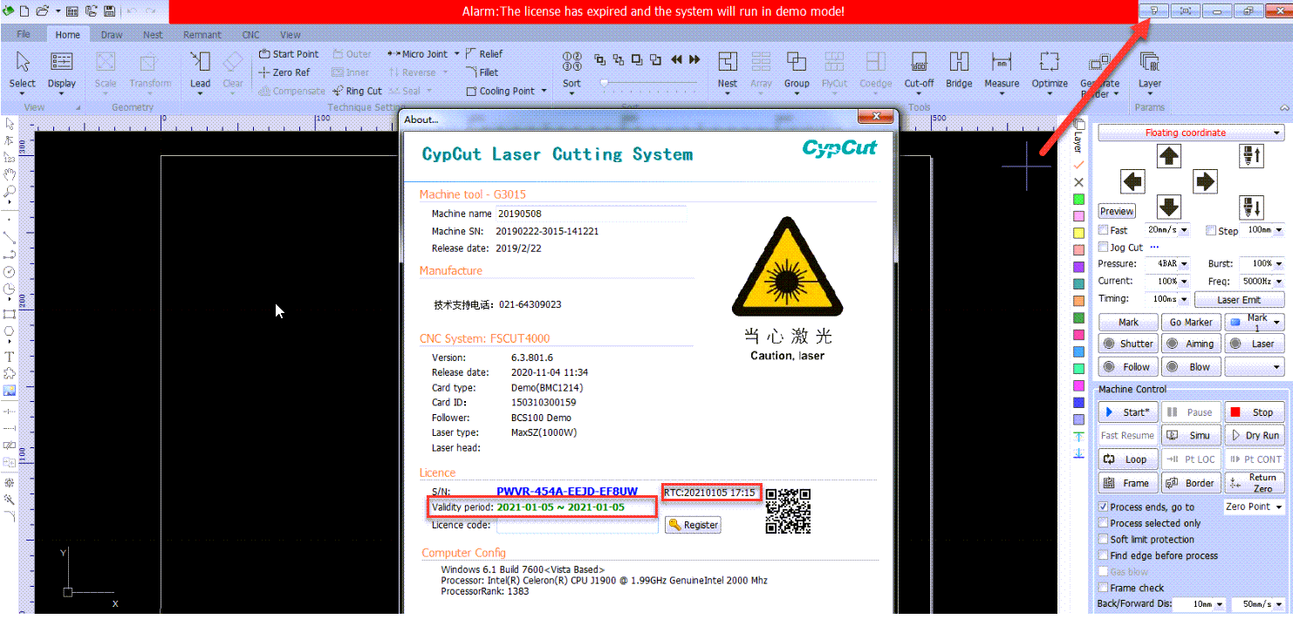Click the text tool in left toolbar
1293x626 pixels.
[10, 357]
